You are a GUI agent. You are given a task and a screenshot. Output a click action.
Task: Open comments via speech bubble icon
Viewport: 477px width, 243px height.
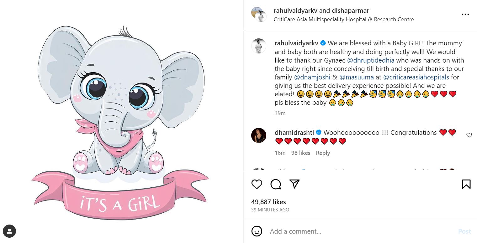(x=276, y=184)
